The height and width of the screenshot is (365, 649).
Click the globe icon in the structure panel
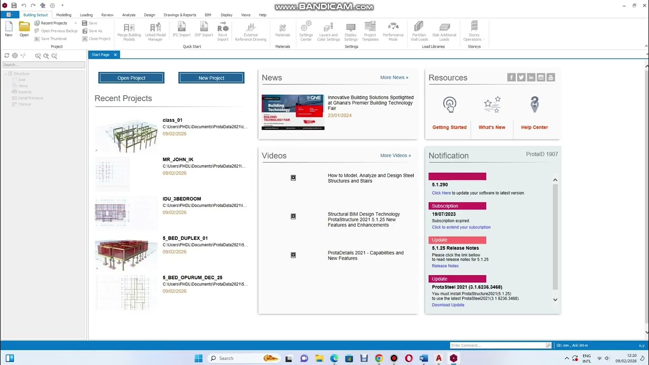tap(15, 56)
